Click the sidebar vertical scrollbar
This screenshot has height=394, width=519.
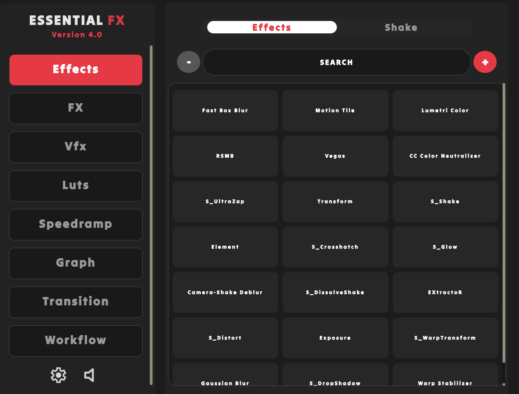[151, 215]
